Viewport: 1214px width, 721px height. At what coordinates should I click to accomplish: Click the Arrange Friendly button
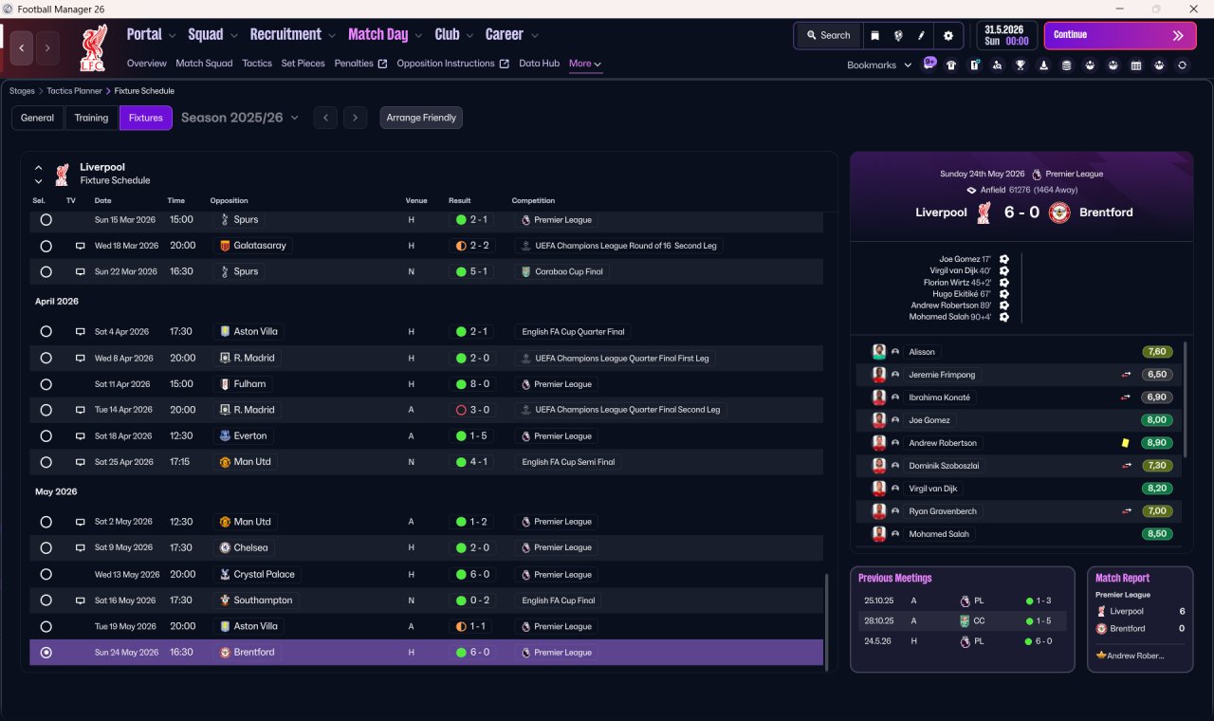421,118
